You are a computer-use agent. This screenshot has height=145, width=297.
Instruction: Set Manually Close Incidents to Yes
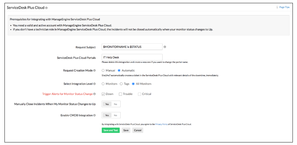click(x=107, y=104)
